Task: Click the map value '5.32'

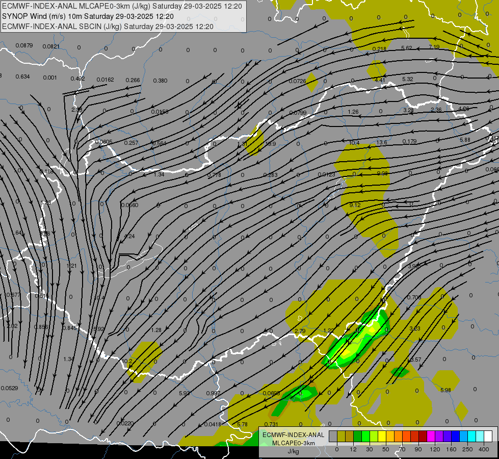Action: pyautogui.click(x=408, y=79)
